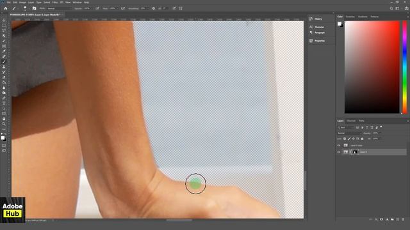This screenshot has width=410, height=230.
Task: Open the Filter menu
Action: [x=55, y=2]
